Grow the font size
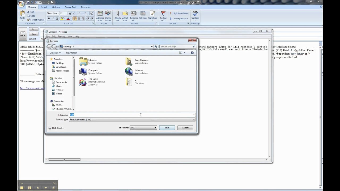 (x=70, y=13)
